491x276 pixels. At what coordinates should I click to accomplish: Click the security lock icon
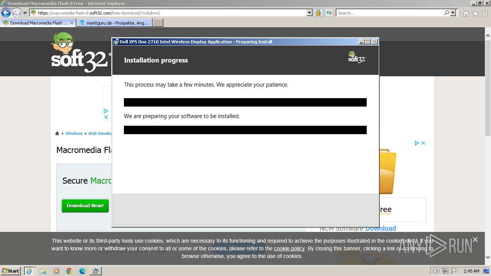(x=318, y=13)
